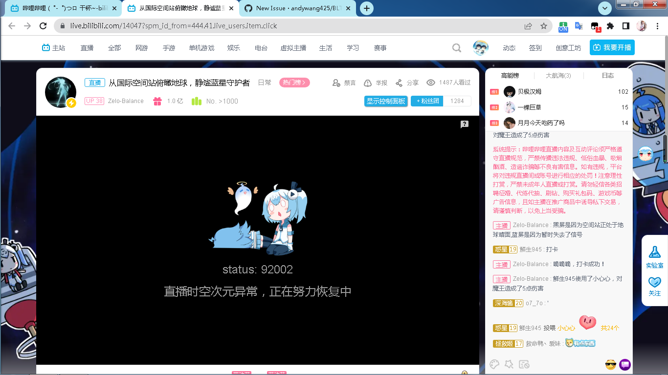Select 虚拟主播 in the top navigation menu

293,47
